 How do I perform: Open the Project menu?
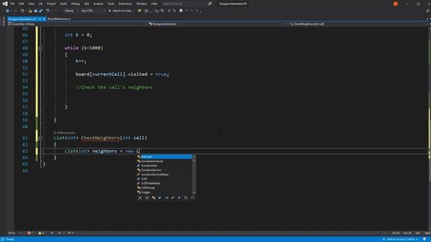(51, 4)
